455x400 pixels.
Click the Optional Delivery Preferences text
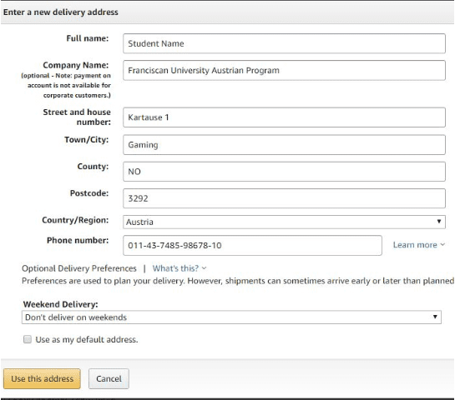point(79,268)
